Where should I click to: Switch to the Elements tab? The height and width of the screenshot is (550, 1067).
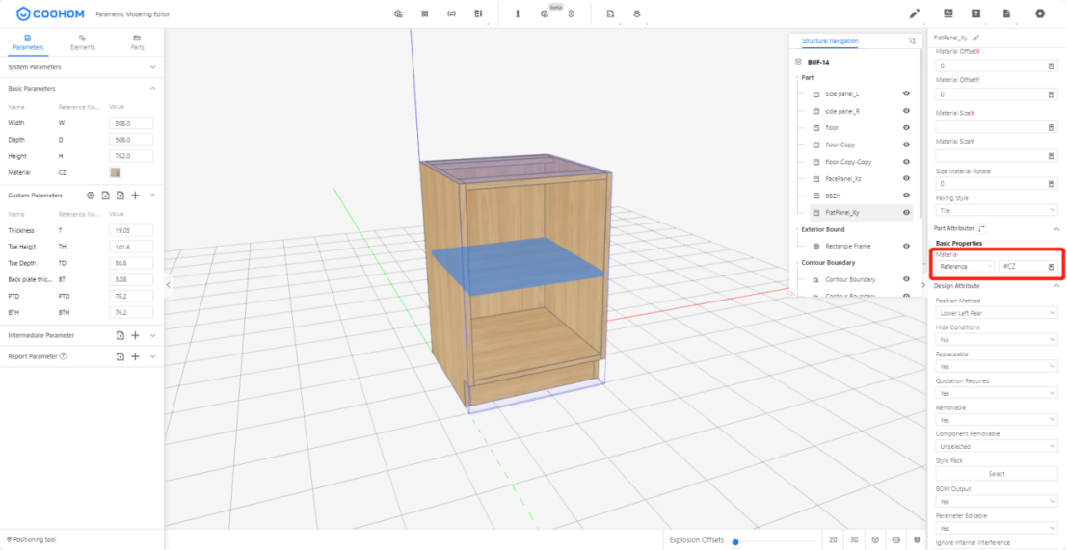tap(82, 41)
